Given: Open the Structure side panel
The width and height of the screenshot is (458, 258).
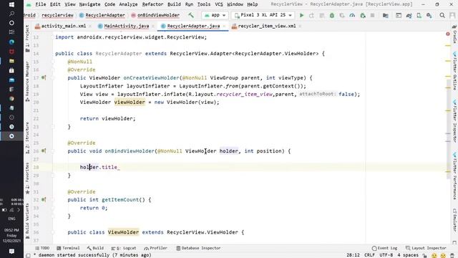Looking at the screenshot, I should pyautogui.click(x=27, y=138).
